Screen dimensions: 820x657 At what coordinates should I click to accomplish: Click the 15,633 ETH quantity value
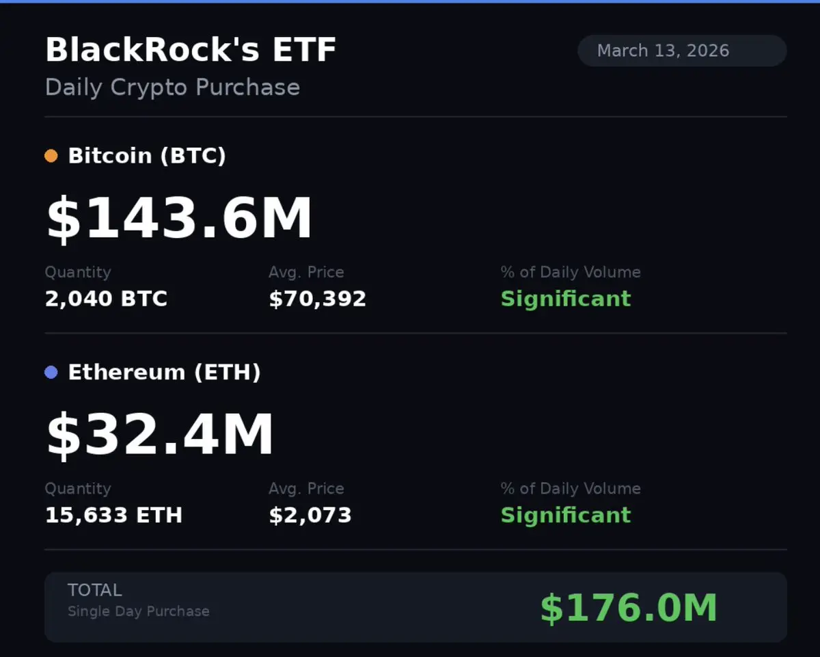click(x=113, y=515)
